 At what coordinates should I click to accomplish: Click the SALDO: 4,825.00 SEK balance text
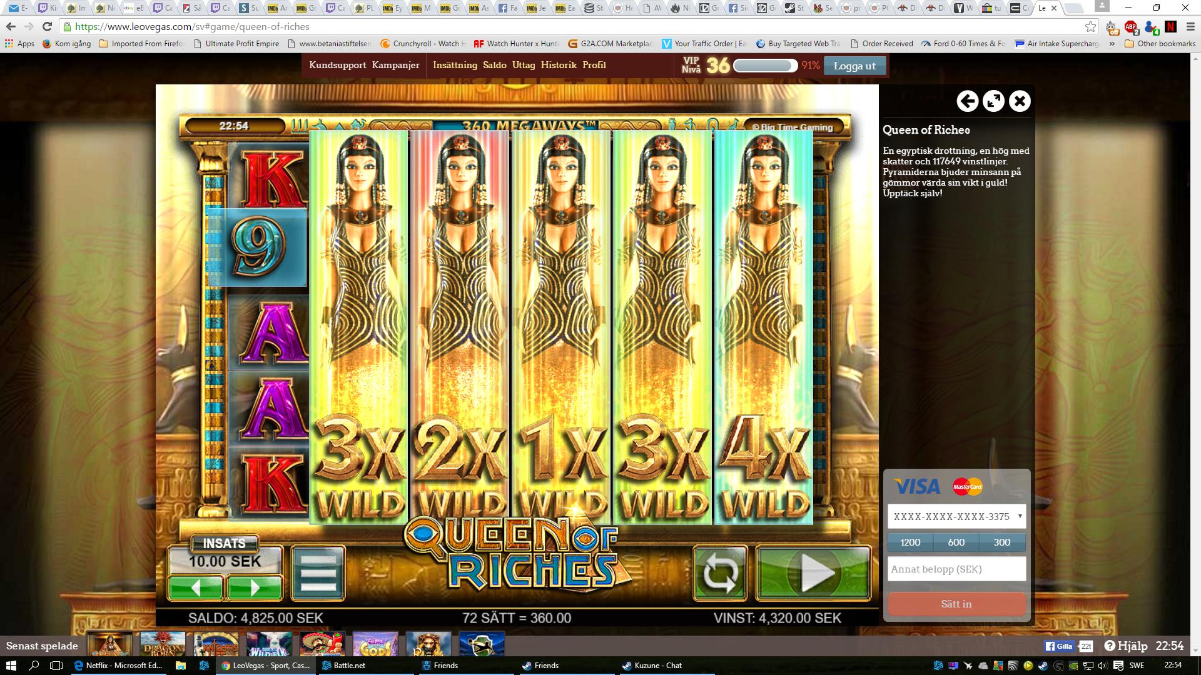pos(255,618)
